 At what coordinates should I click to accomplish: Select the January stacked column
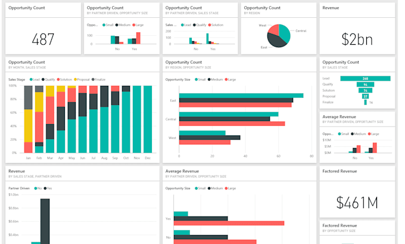click(x=29, y=119)
